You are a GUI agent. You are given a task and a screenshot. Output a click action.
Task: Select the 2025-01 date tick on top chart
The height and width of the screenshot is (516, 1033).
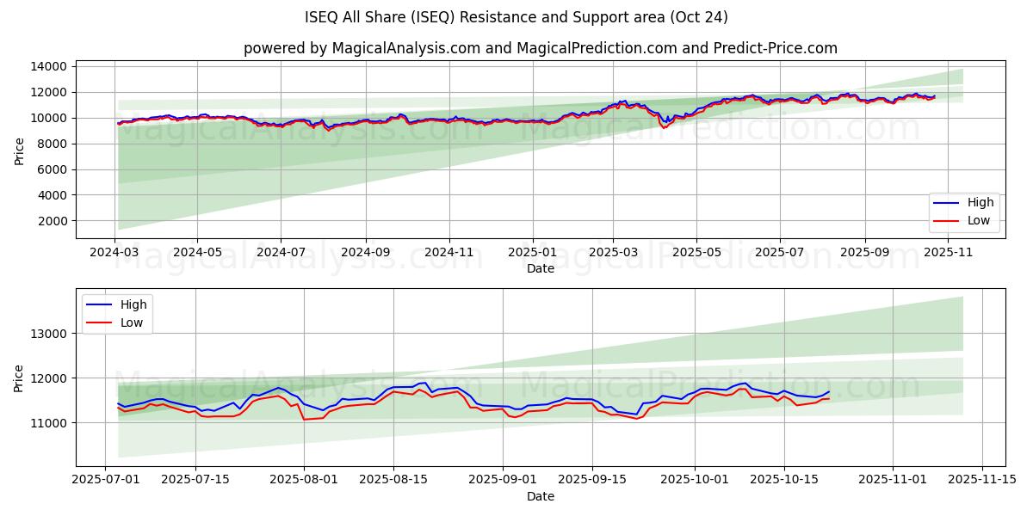point(531,254)
